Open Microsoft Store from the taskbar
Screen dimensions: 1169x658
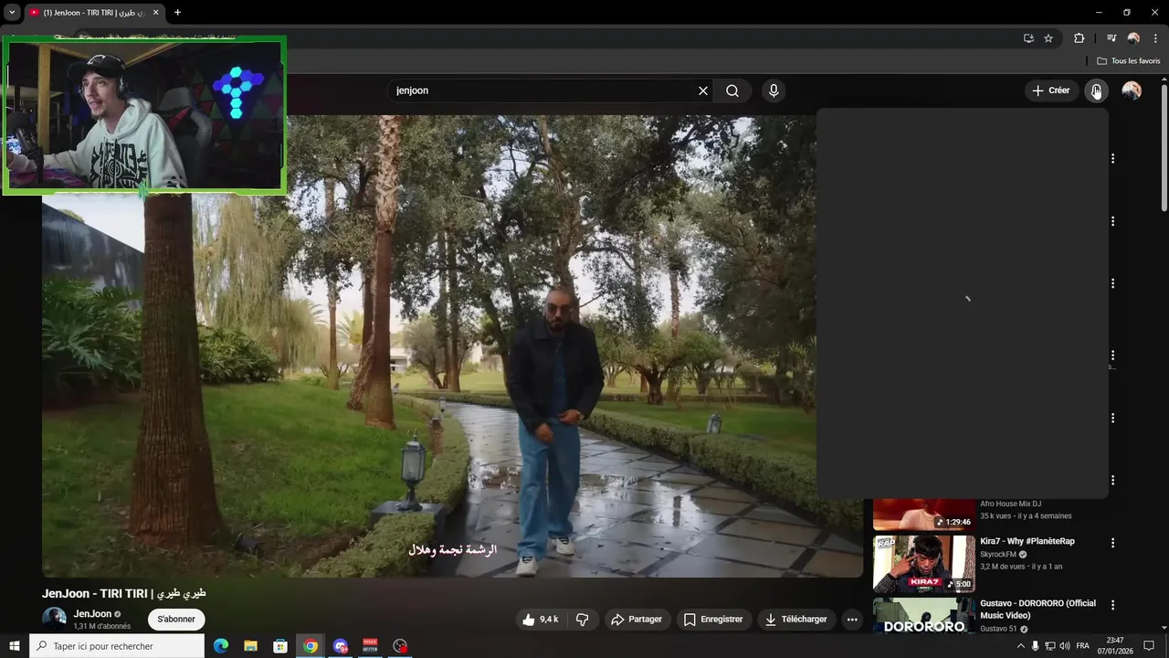(x=280, y=646)
